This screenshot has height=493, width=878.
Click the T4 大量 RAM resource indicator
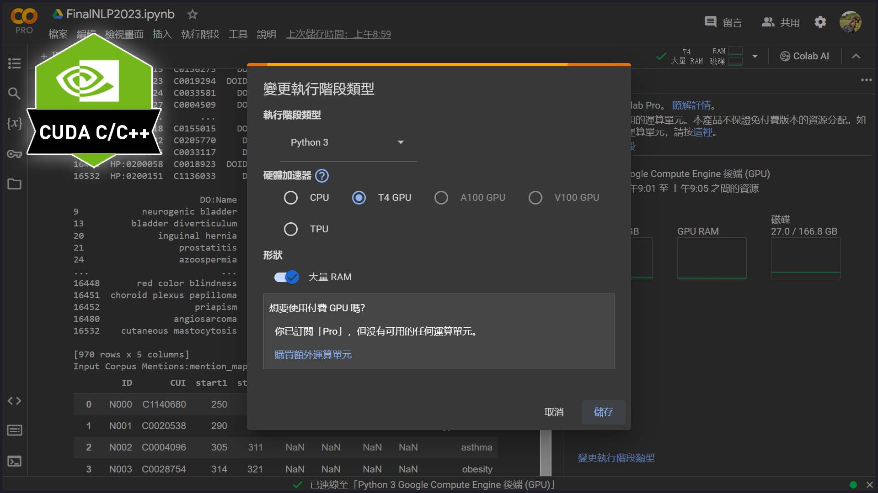coord(707,56)
